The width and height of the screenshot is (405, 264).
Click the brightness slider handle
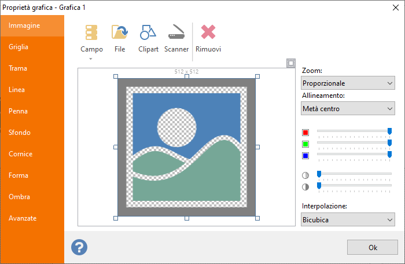pyautogui.click(x=318, y=174)
